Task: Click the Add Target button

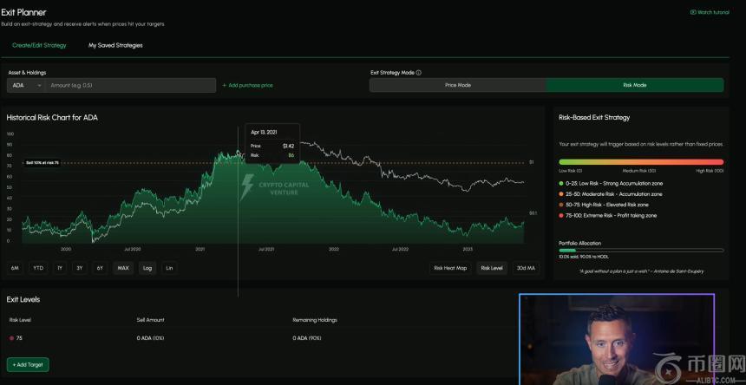Action: point(28,365)
